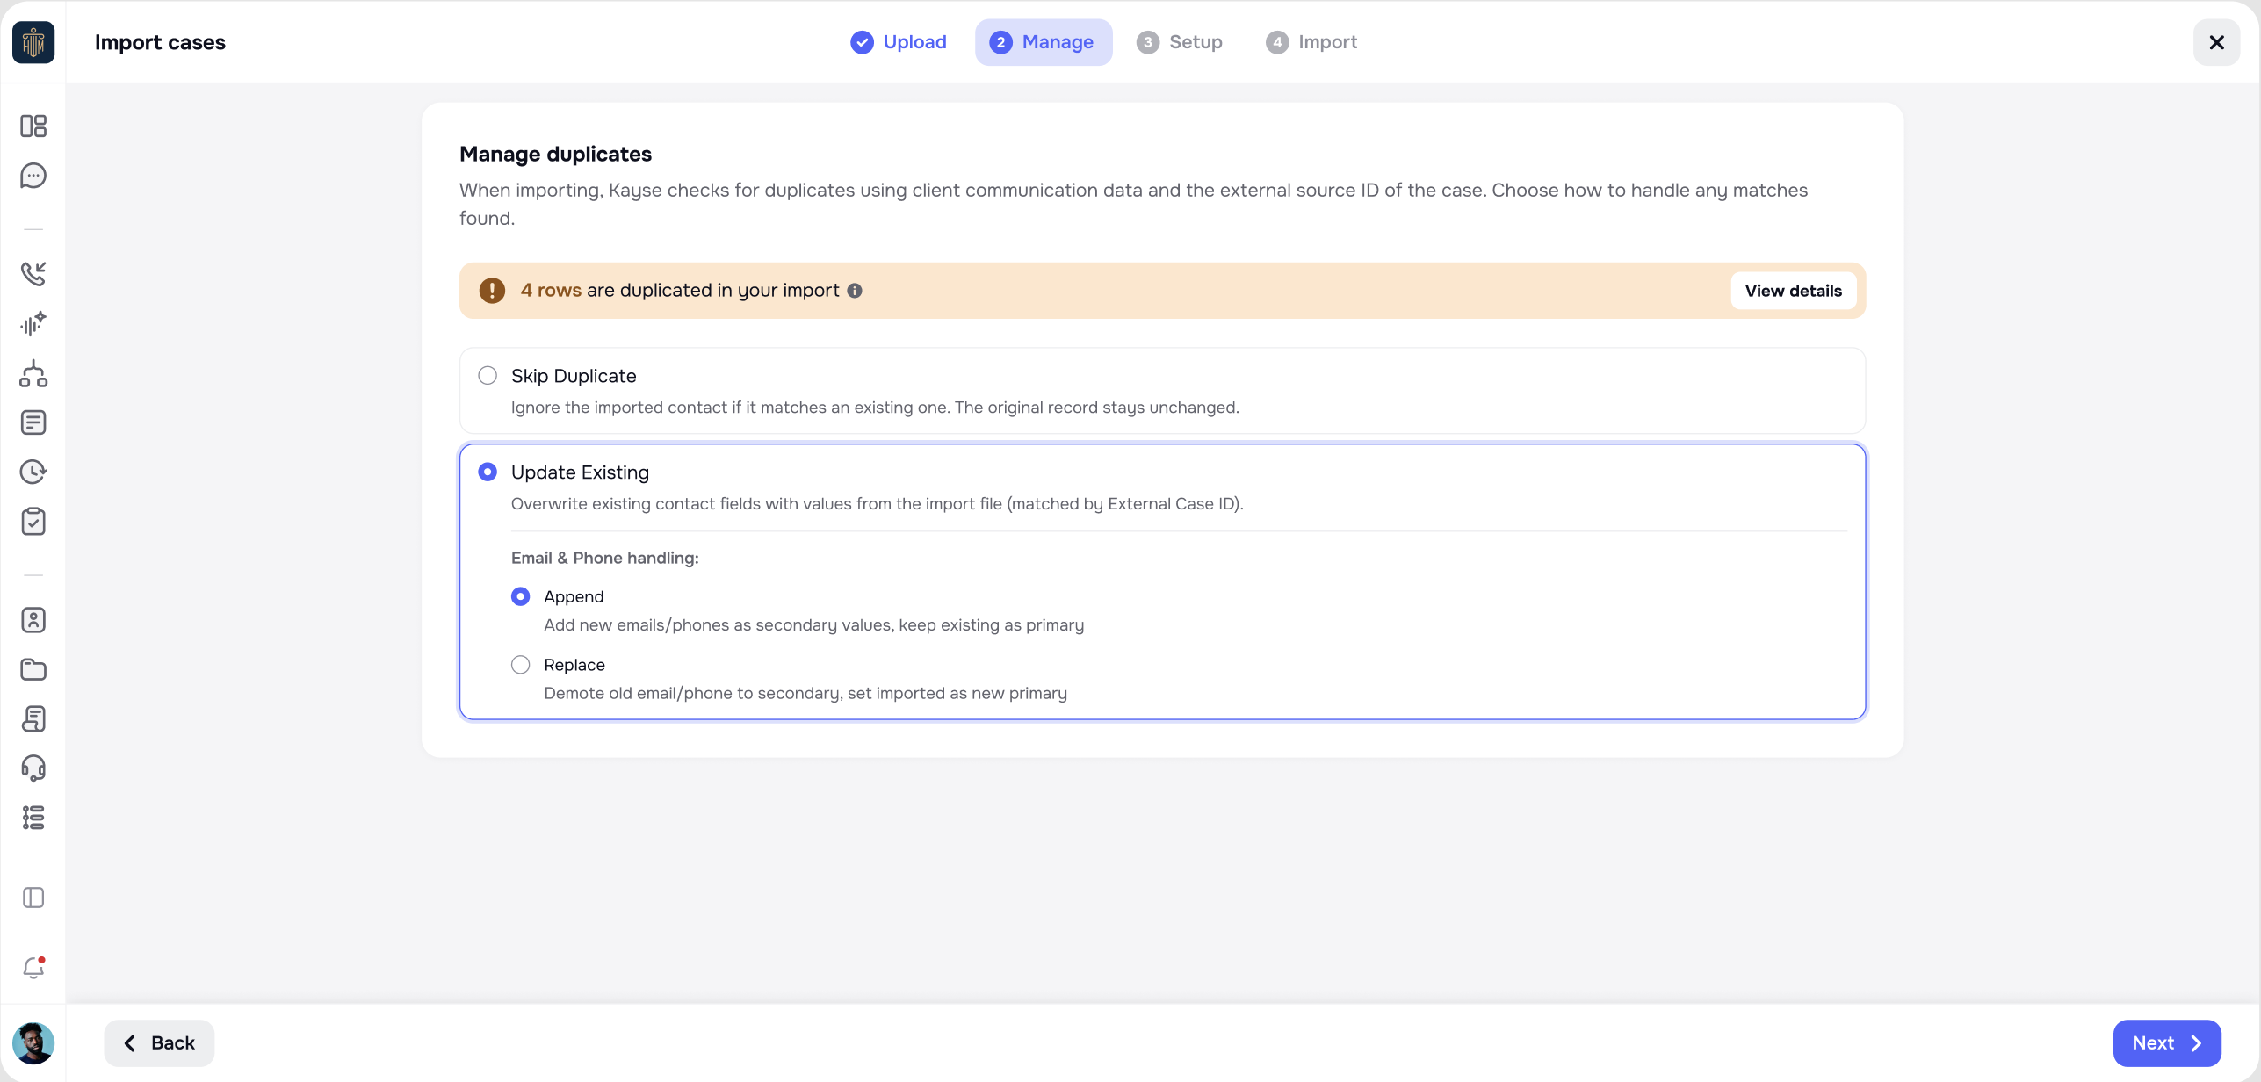
Task: Open the chat messages sidebar icon
Action: (33, 176)
